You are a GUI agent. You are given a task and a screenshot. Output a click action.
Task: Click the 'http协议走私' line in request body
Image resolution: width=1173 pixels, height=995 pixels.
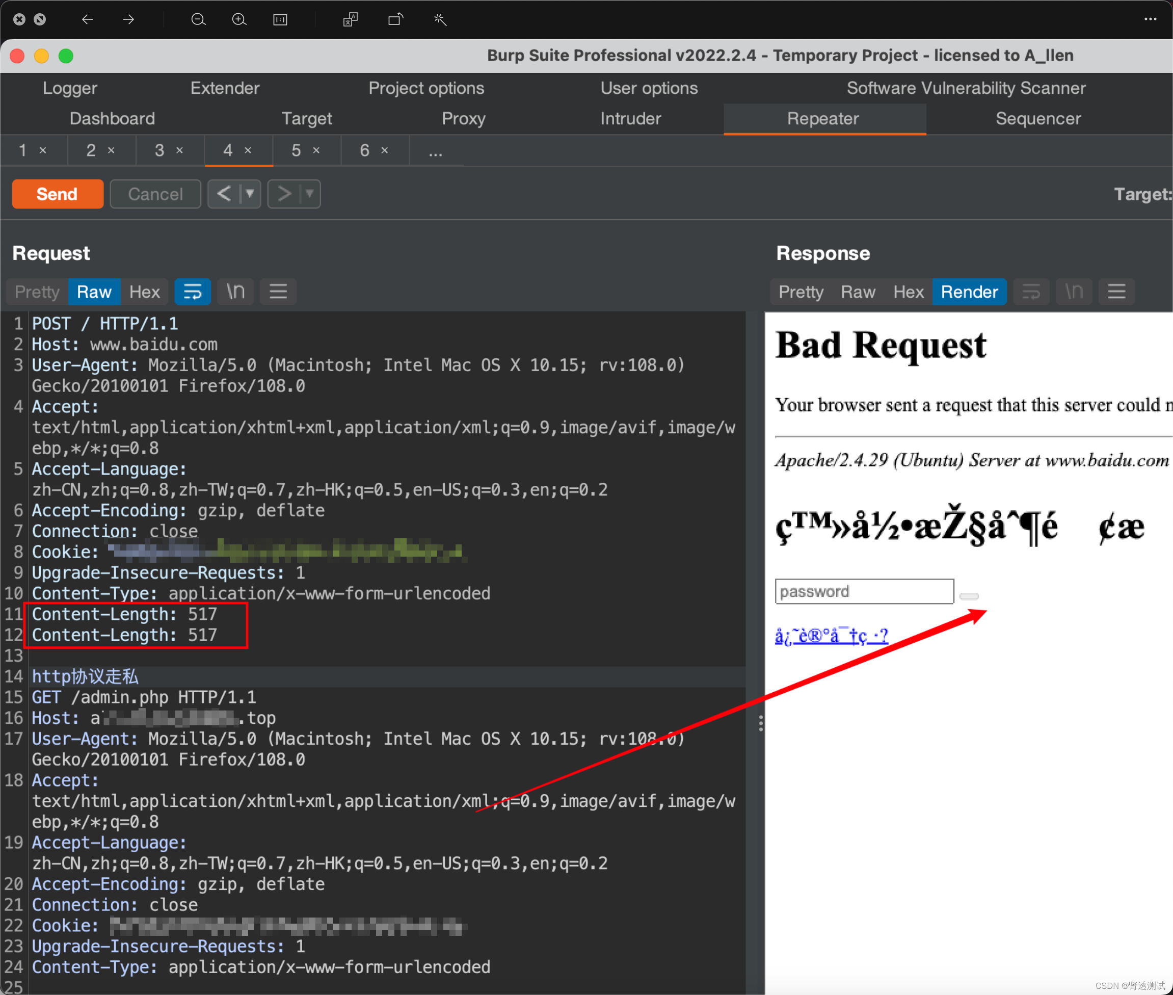(85, 677)
